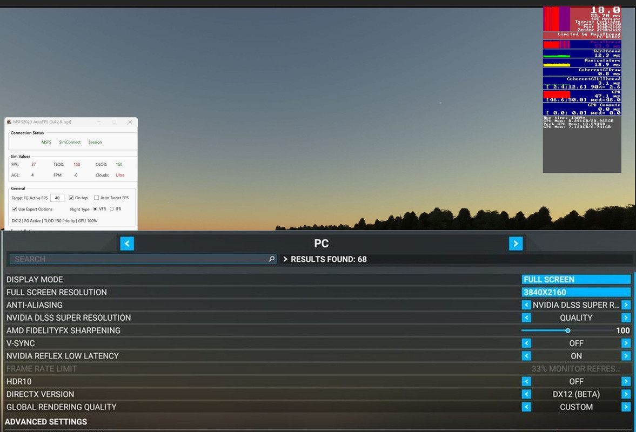This screenshot has height=432, width=636.
Task: Select VFR flight type
Action: click(95, 209)
